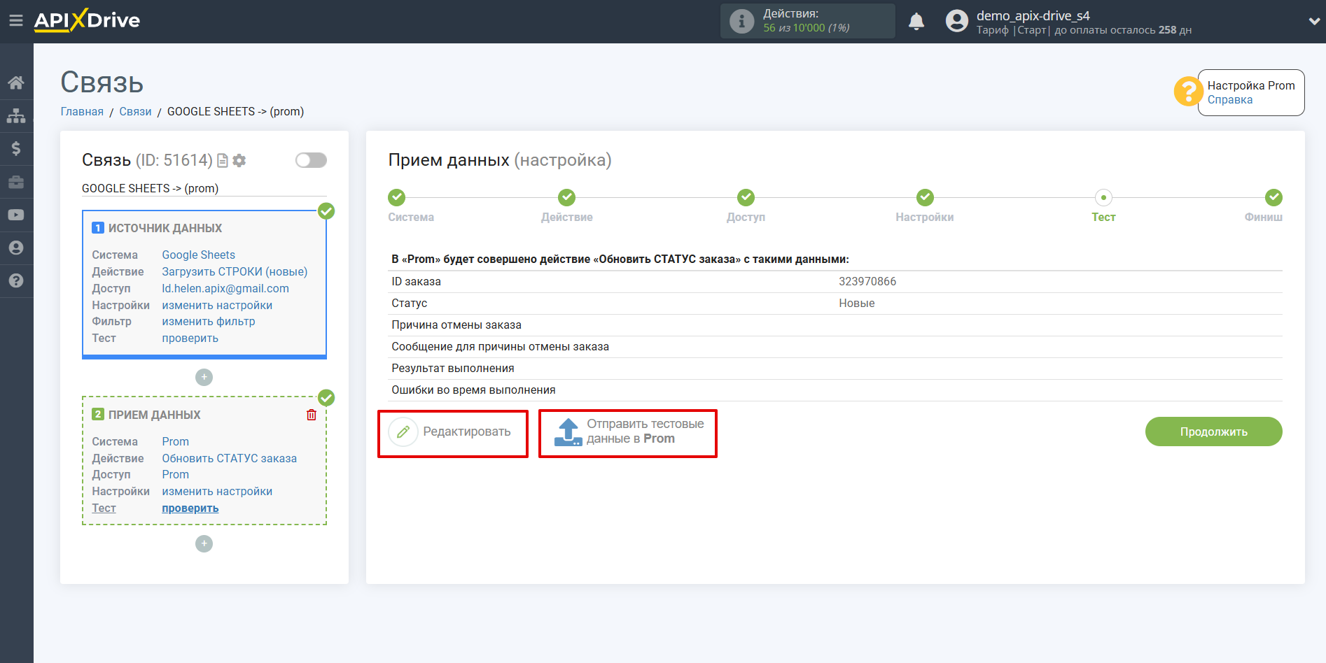Click the Ошибки во время выполнения row
The image size is (1326, 663).
point(835,390)
